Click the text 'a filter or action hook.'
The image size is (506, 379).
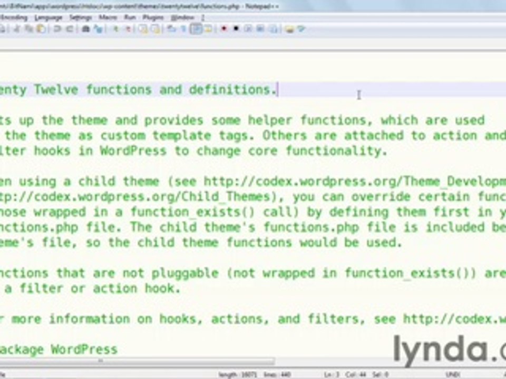pyautogui.click(x=92, y=288)
